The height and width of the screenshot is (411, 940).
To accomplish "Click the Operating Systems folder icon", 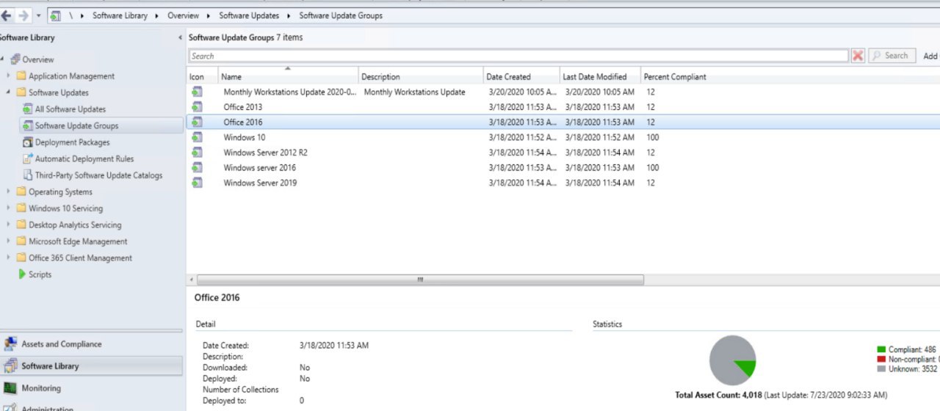I will [21, 192].
